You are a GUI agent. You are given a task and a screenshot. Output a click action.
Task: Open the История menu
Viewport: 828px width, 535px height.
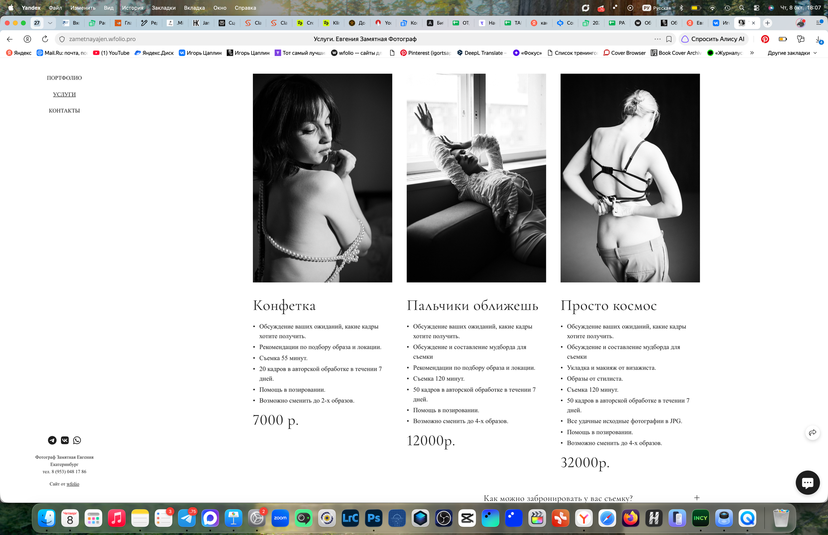point(132,8)
